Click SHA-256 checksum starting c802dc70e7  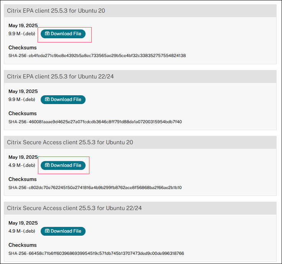[x=95, y=187]
